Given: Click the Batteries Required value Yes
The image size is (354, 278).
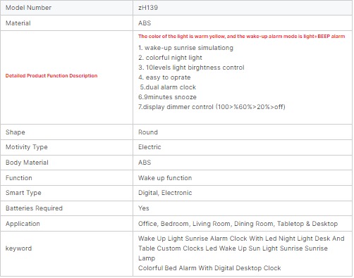Looking at the screenshot, I should pyautogui.click(x=144, y=208).
